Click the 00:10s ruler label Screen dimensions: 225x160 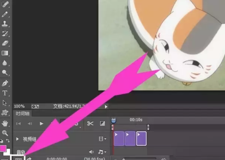136,120
